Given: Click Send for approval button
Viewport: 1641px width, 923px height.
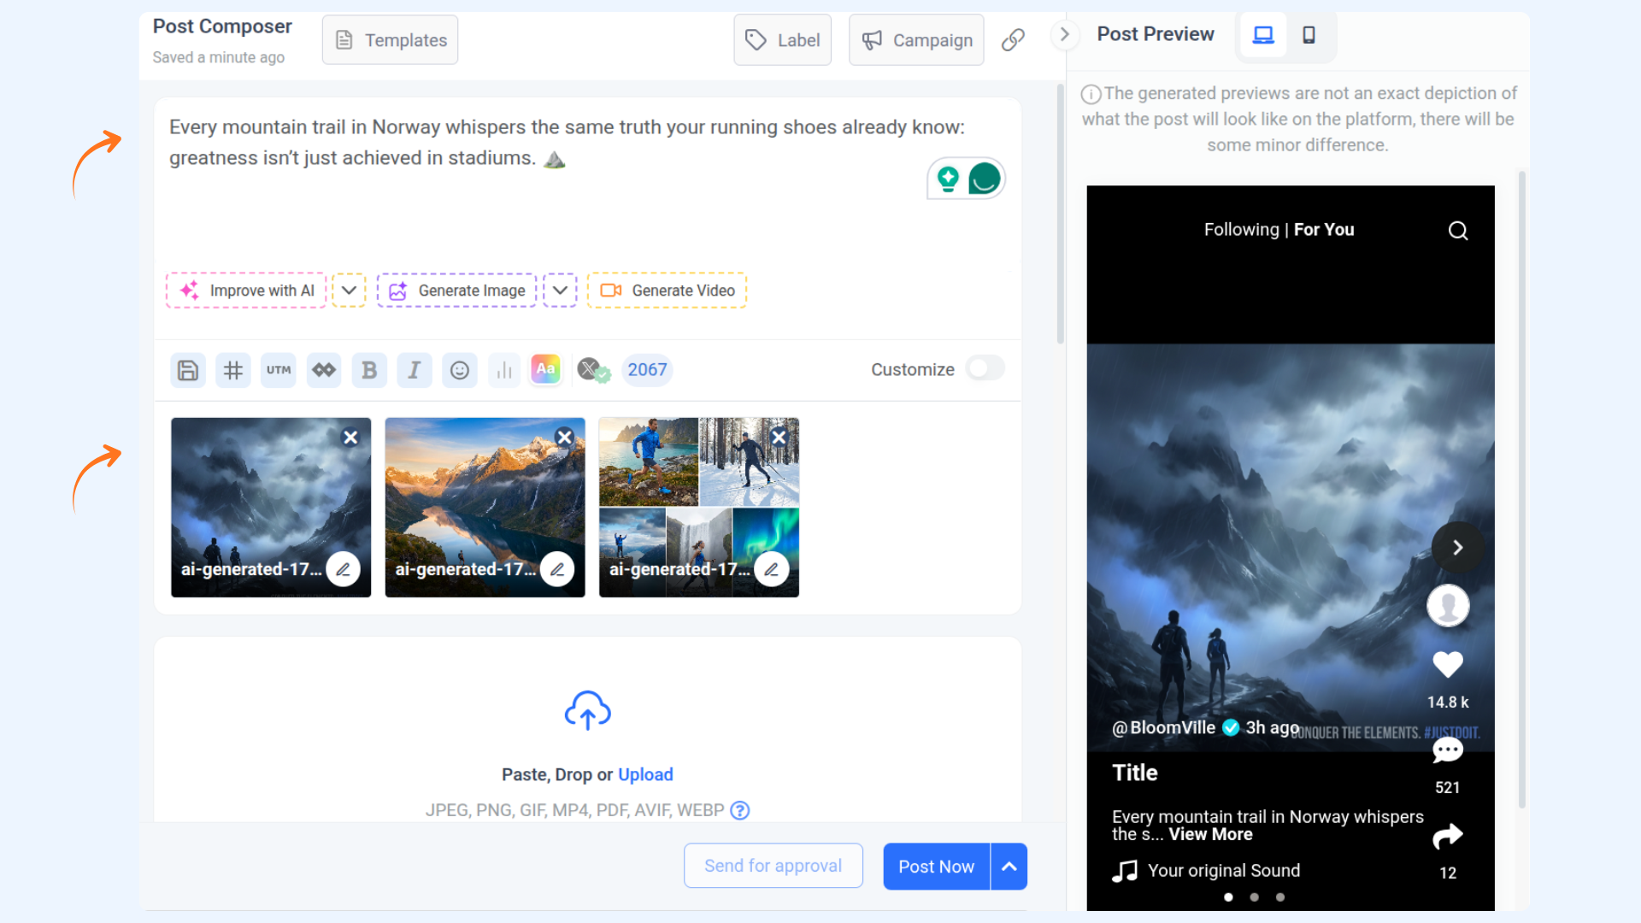Looking at the screenshot, I should pos(773,866).
